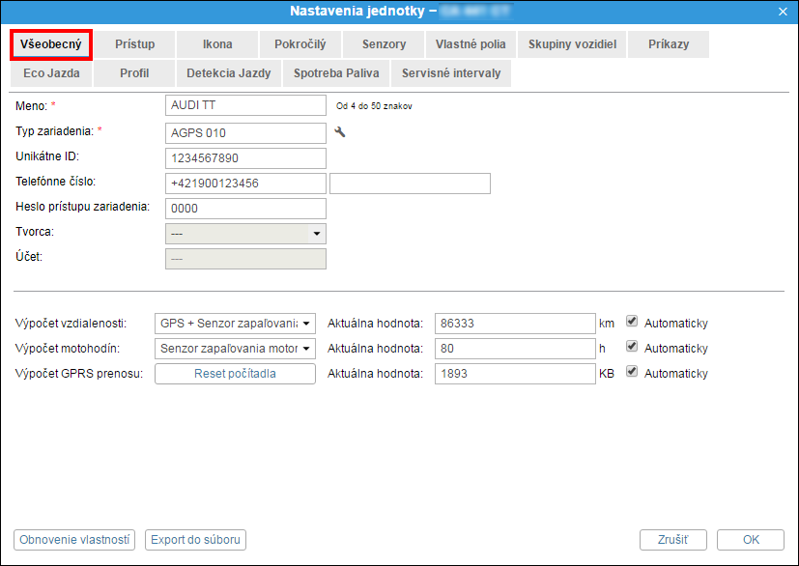
Task: Switch to the Príkazy tab
Action: pos(669,44)
